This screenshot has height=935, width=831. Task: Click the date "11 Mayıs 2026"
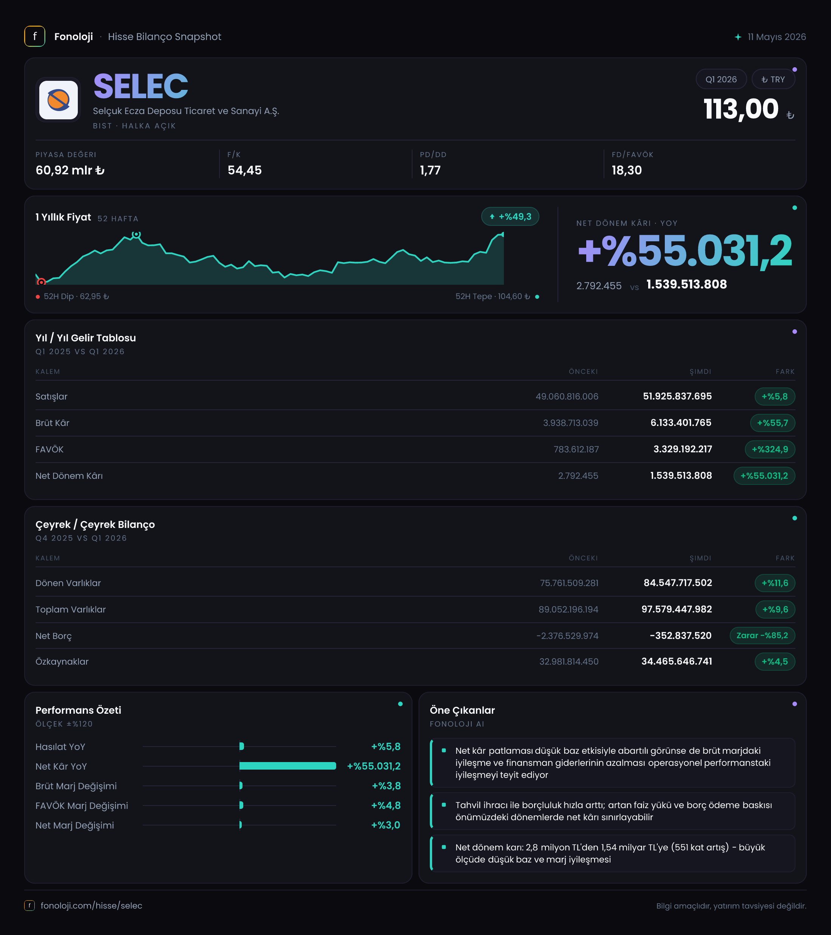pyautogui.click(x=777, y=37)
